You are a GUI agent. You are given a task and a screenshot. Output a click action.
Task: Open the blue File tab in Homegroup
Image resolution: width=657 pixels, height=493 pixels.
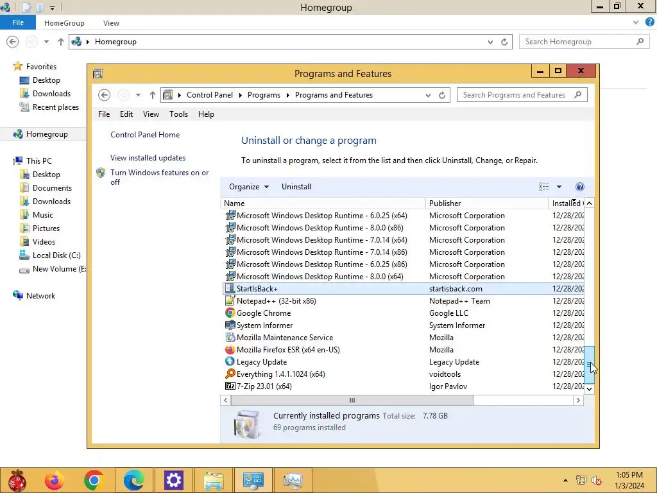coord(17,22)
